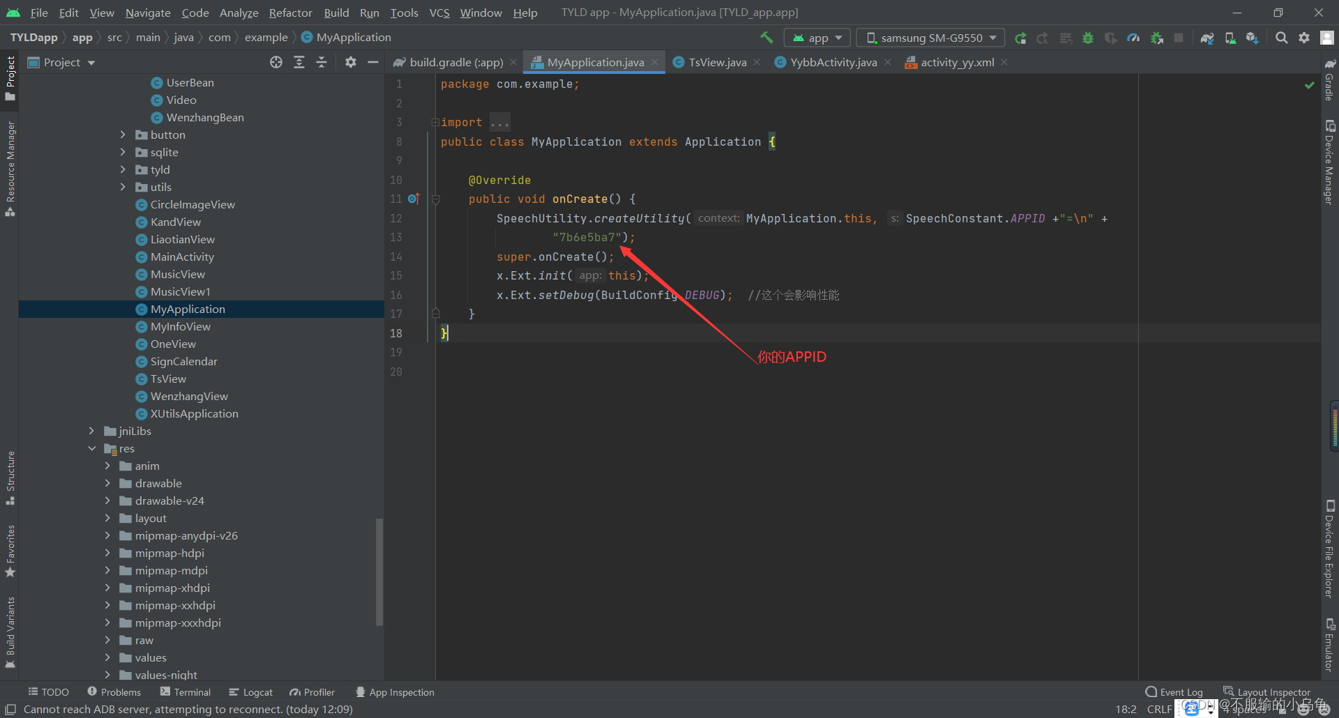
Task: Expand the drawable folder
Action: click(107, 483)
